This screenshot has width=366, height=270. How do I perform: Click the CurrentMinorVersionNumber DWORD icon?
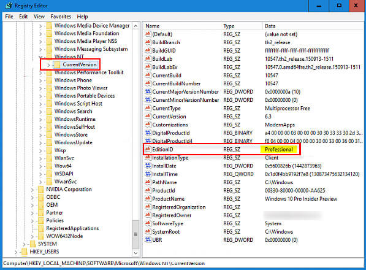click(x=148, y=100)
